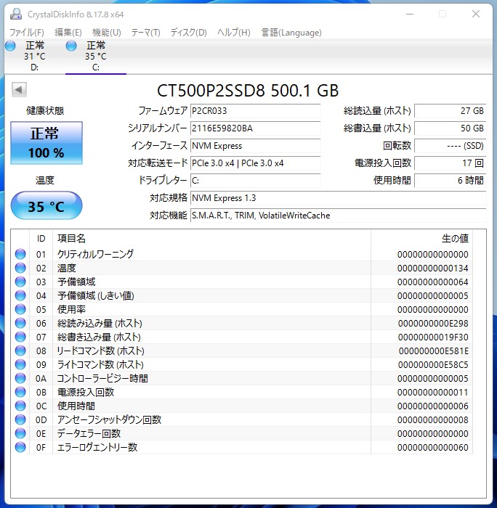The width and height of the screenshot is (497, 508).
Task: Select the コントローラービジー時間 attribute name
Action: [102, 378]
